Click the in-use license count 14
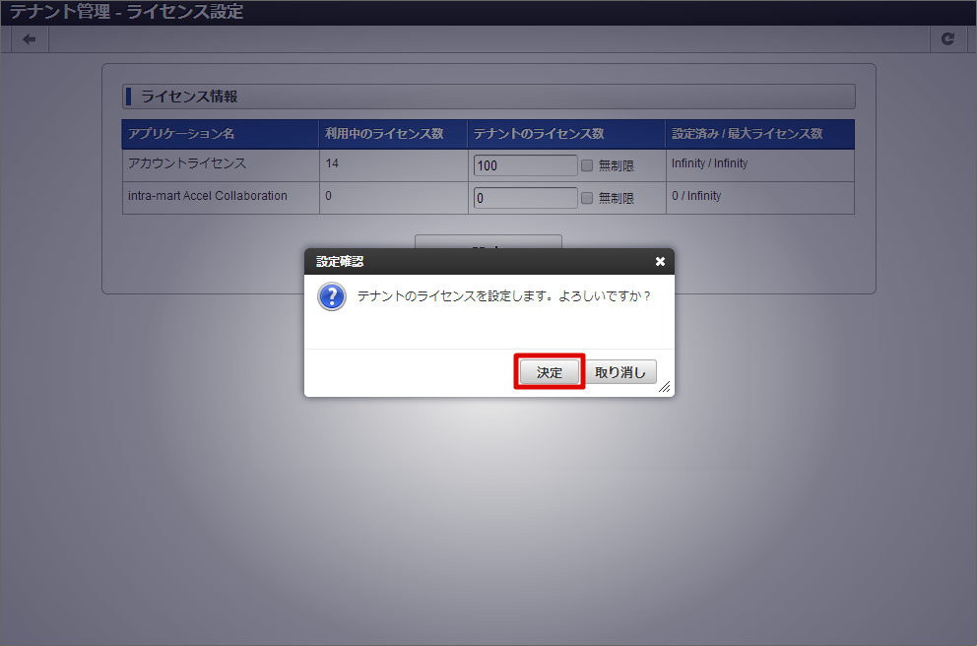 [x=332, y=163]
